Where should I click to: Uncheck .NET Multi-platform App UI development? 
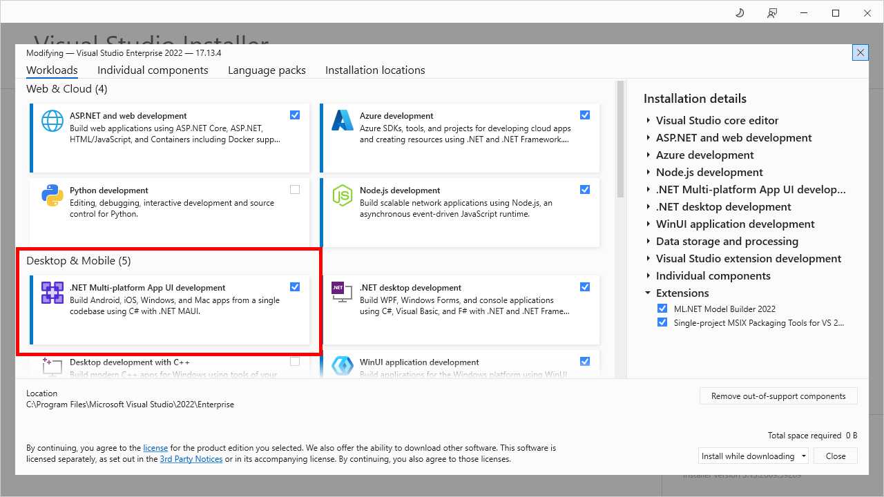pos(295,287)
